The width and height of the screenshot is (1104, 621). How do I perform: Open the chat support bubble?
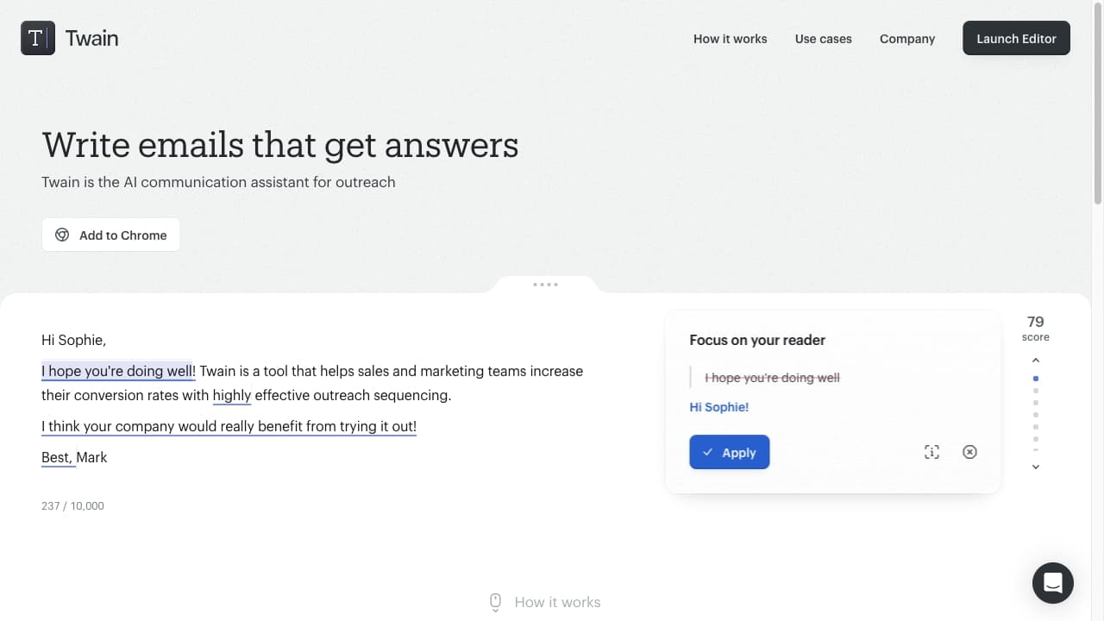(1052, 583)
